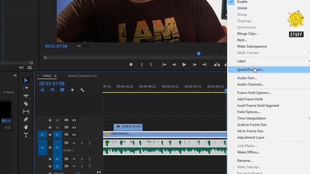Screen dimensions: 310x174
Task: Switch to Nested Sequence 01 tab
Action: [x=82, y=76]
